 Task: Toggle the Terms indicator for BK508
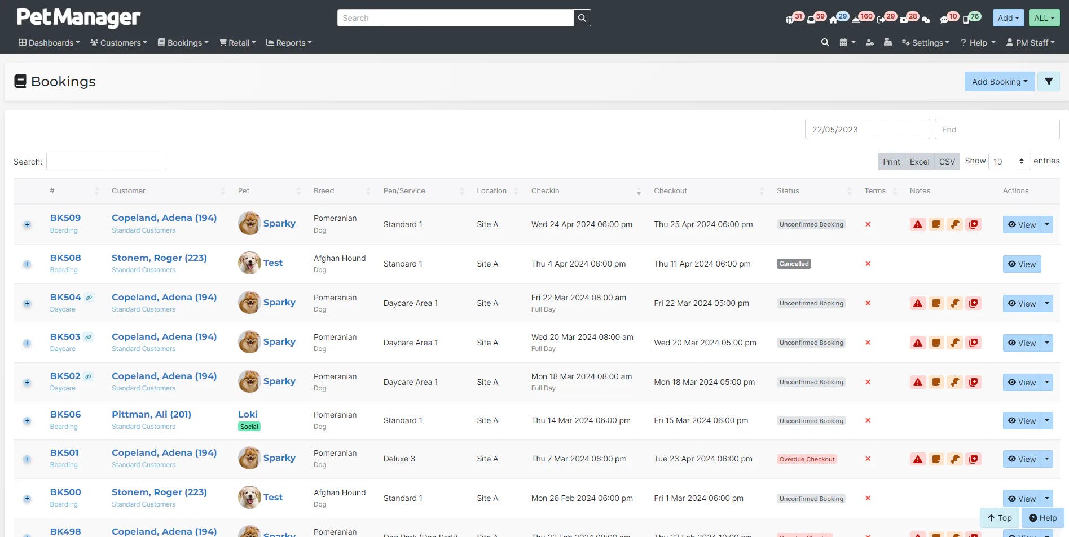(x=868, y=264)
